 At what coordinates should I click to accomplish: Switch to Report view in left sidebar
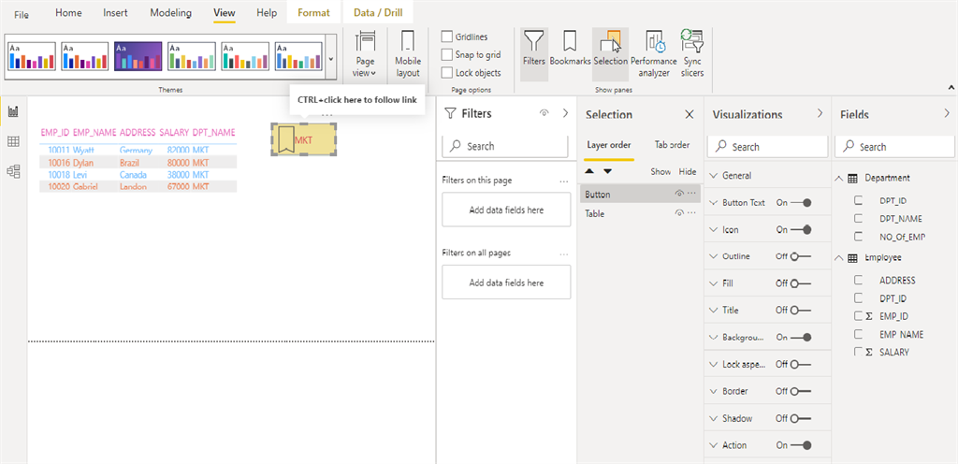pyautogui.click(x=13, y=111)
